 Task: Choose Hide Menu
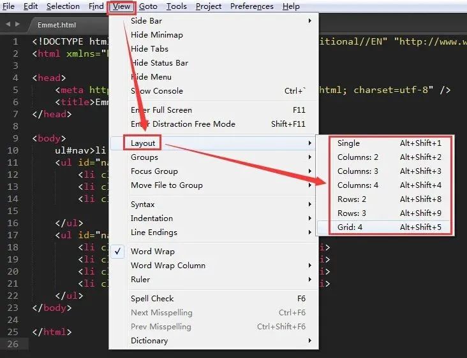coord(214,76)
